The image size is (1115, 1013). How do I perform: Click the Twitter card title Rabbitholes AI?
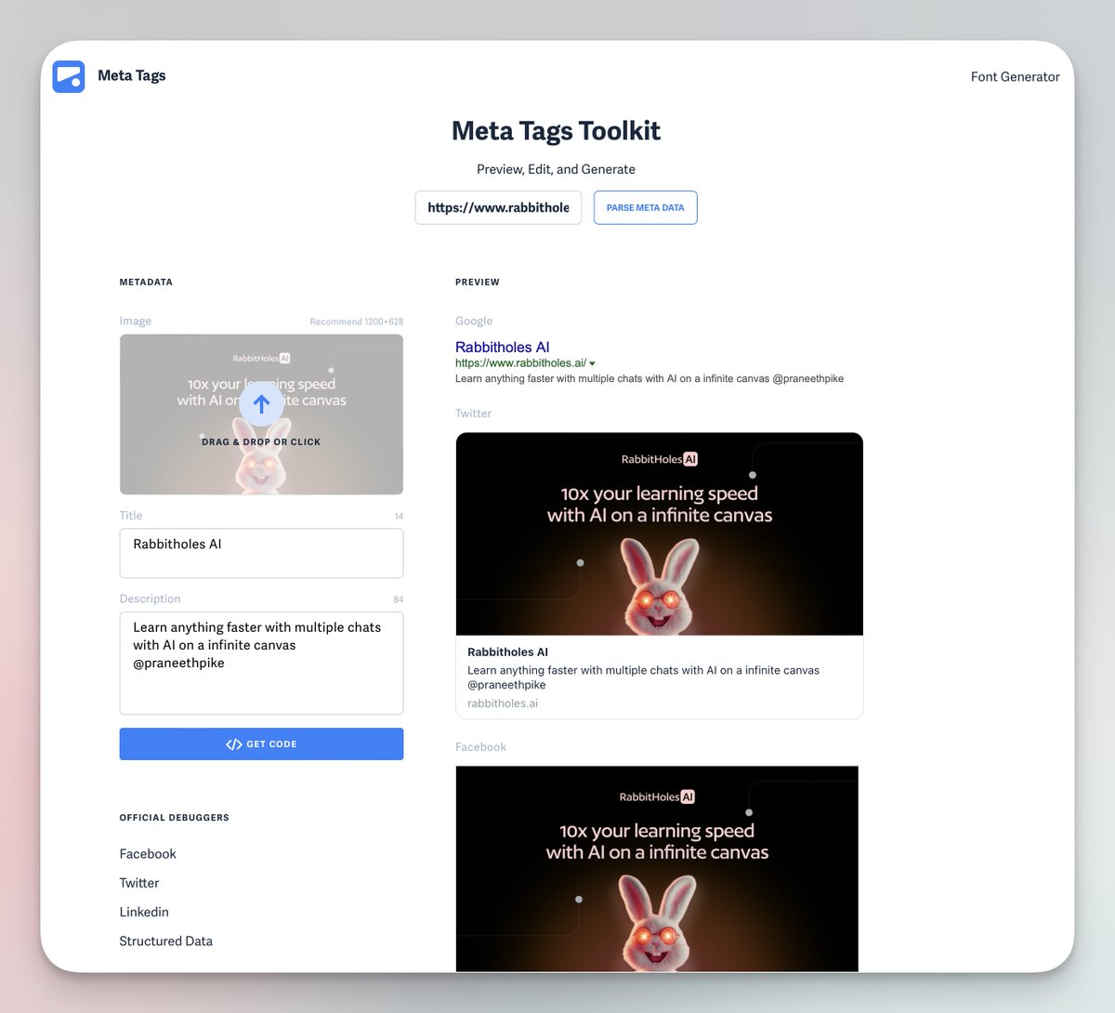pyautogui.click(x=507, y=652)
